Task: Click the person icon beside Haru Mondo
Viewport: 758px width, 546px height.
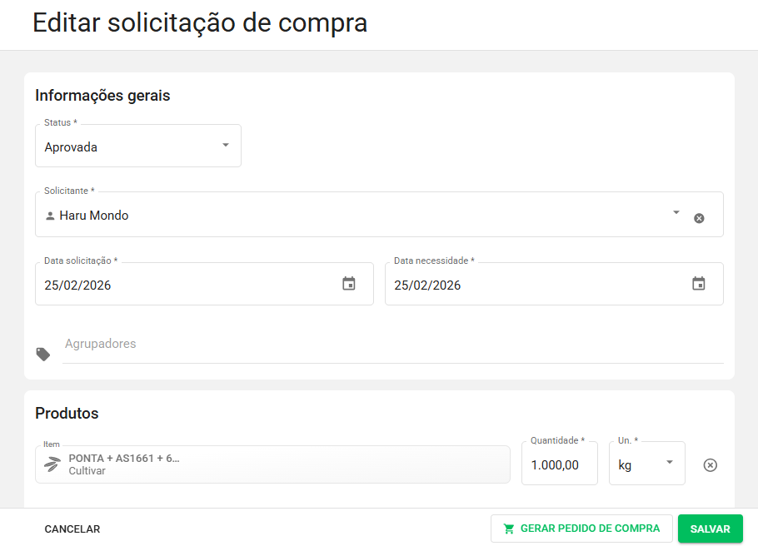Action: (50, 216)
